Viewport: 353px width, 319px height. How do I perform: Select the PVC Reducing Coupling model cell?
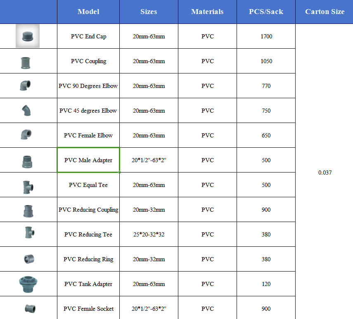88,210
